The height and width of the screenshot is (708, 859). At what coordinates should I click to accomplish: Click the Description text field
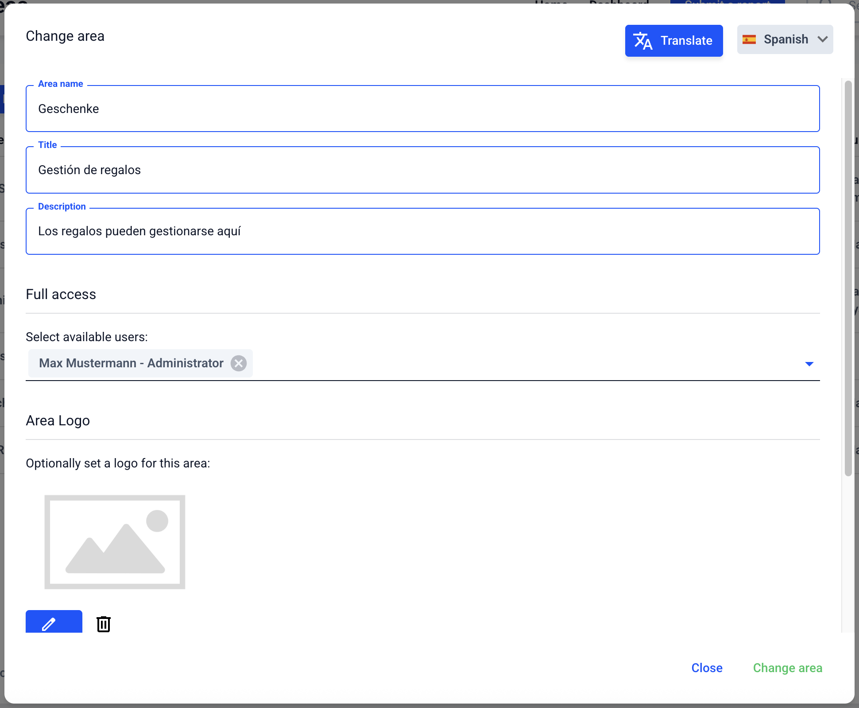click(422, 231)
